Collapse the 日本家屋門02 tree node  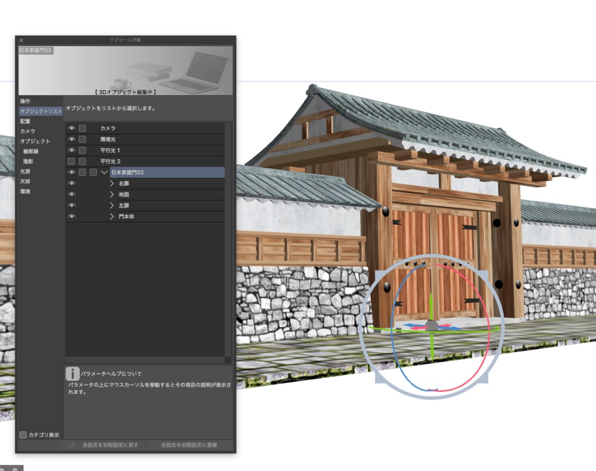coord(103,172)
